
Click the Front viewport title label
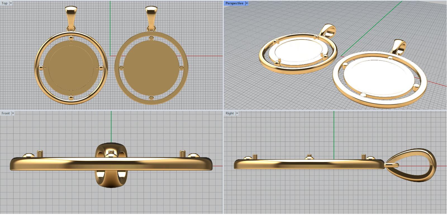6,113
